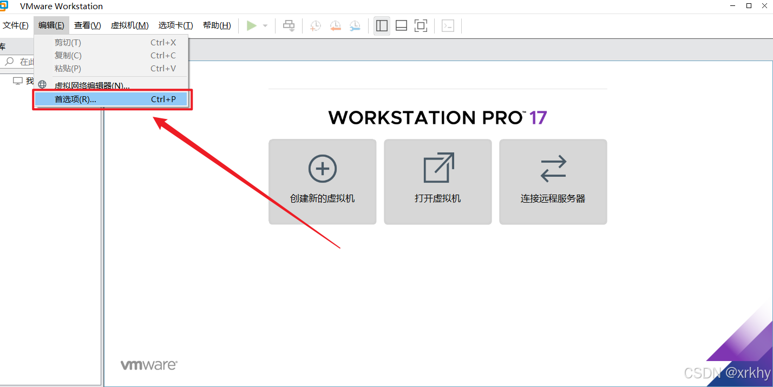Open 虚拟网络编辑器(N)... menu entry
The width and height of the screenshot is (773, 387).
(x=112, y=85)
